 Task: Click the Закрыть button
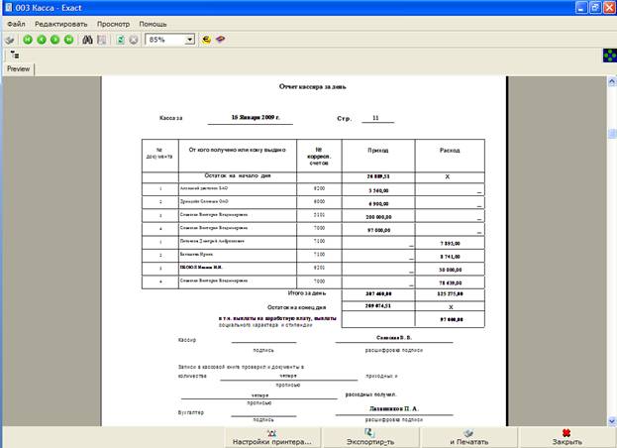tap(567, 438)
